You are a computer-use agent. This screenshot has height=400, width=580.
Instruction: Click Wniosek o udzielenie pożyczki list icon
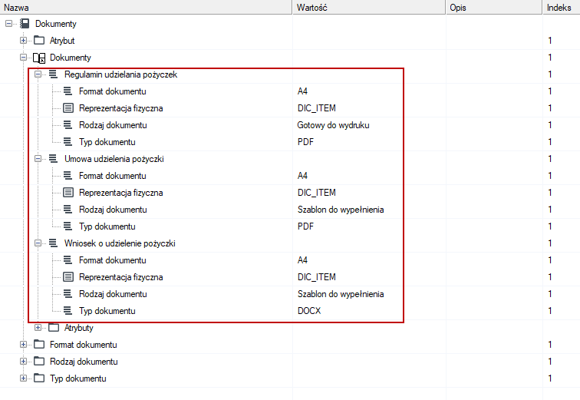[53, 243]
